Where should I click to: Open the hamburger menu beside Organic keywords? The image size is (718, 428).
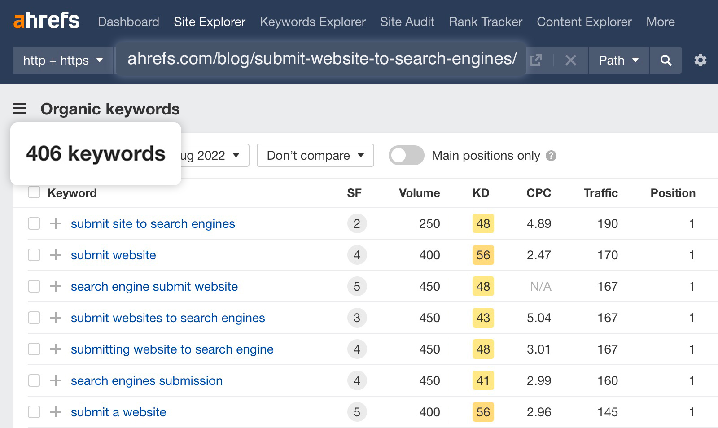click(x=19, y=109)
